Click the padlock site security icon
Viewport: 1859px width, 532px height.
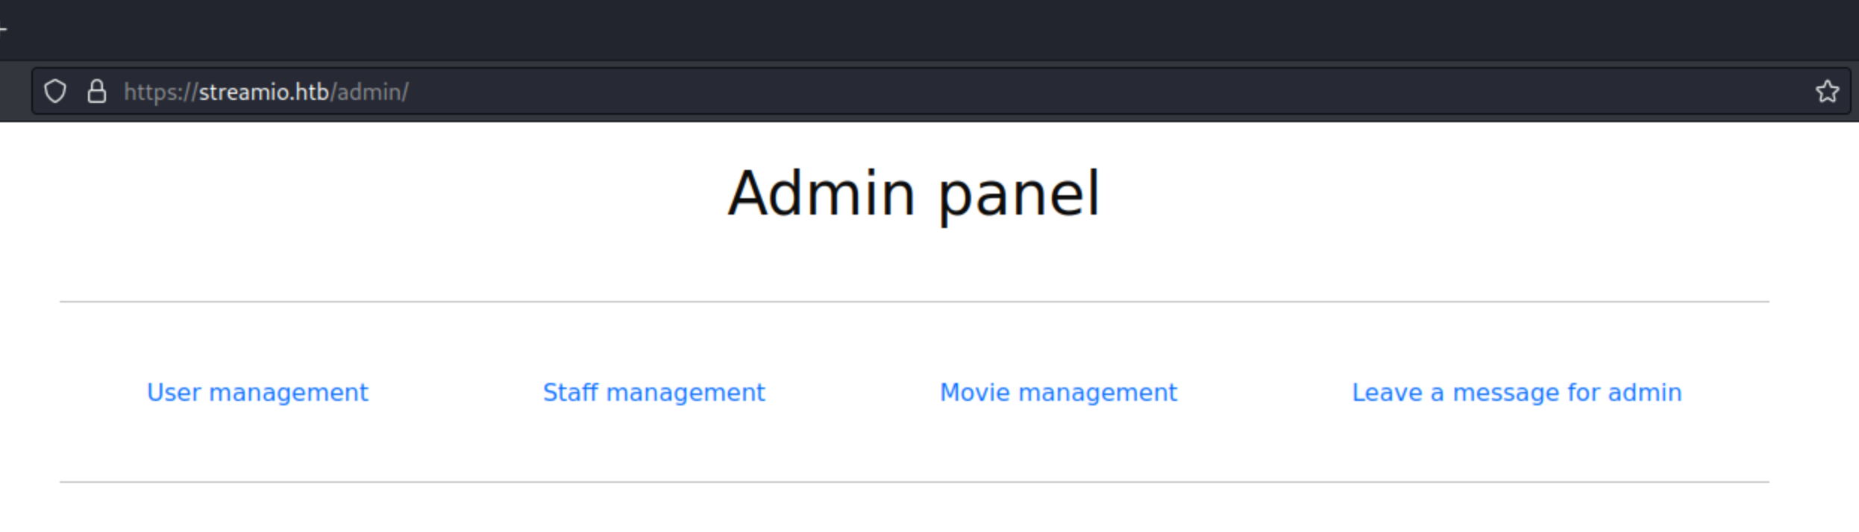[x=97, y=92]
